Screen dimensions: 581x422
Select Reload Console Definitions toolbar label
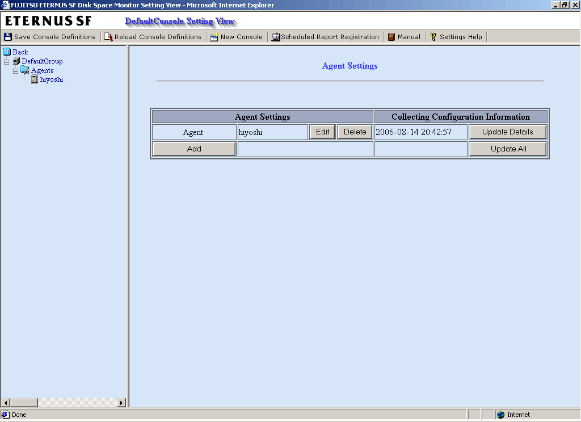[158, 37]
